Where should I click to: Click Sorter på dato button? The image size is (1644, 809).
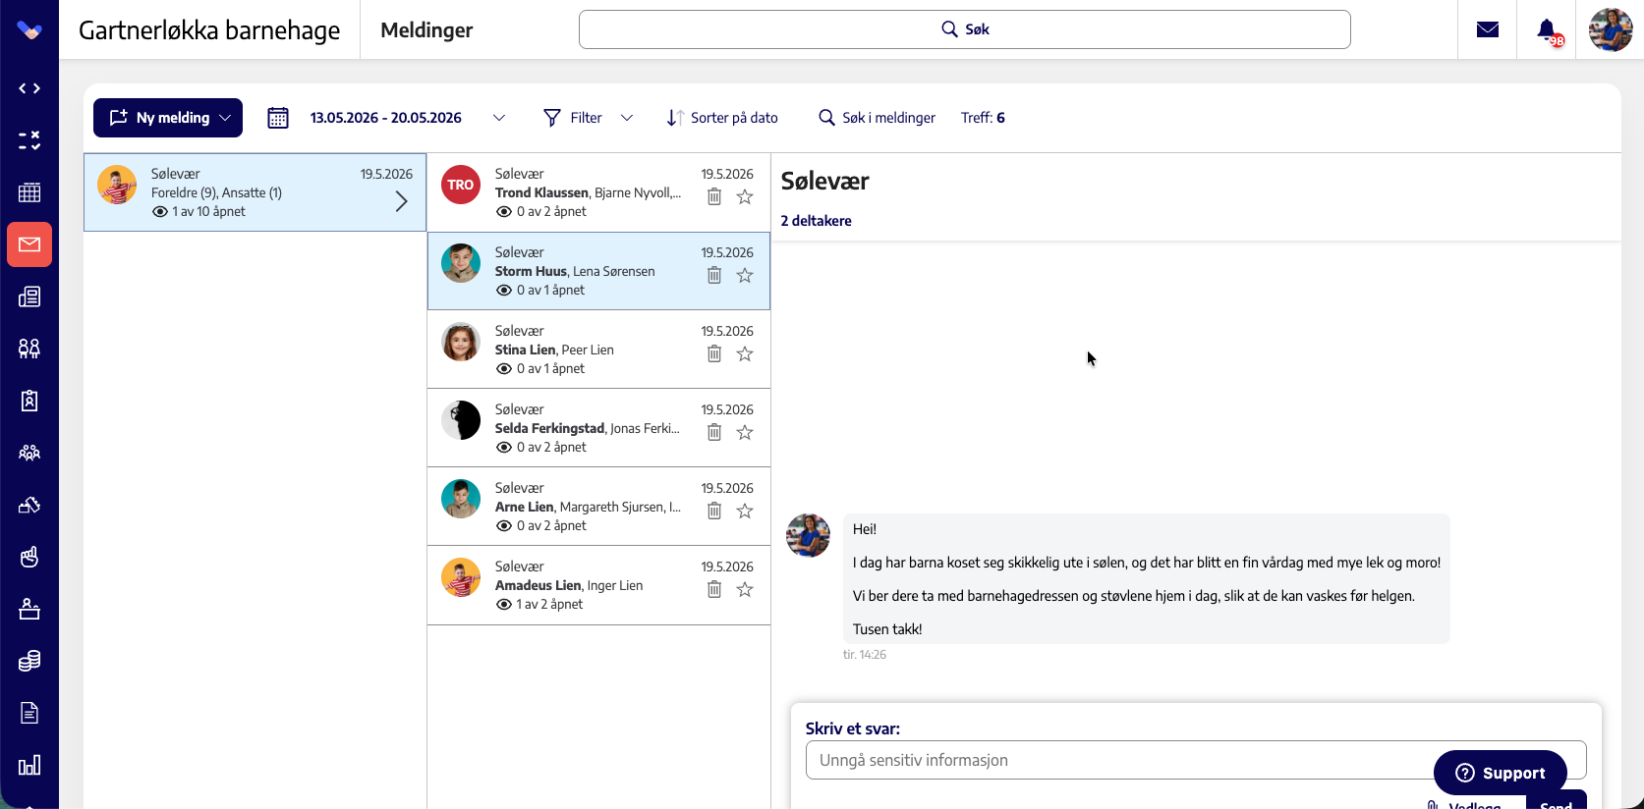tap(722, 118)
